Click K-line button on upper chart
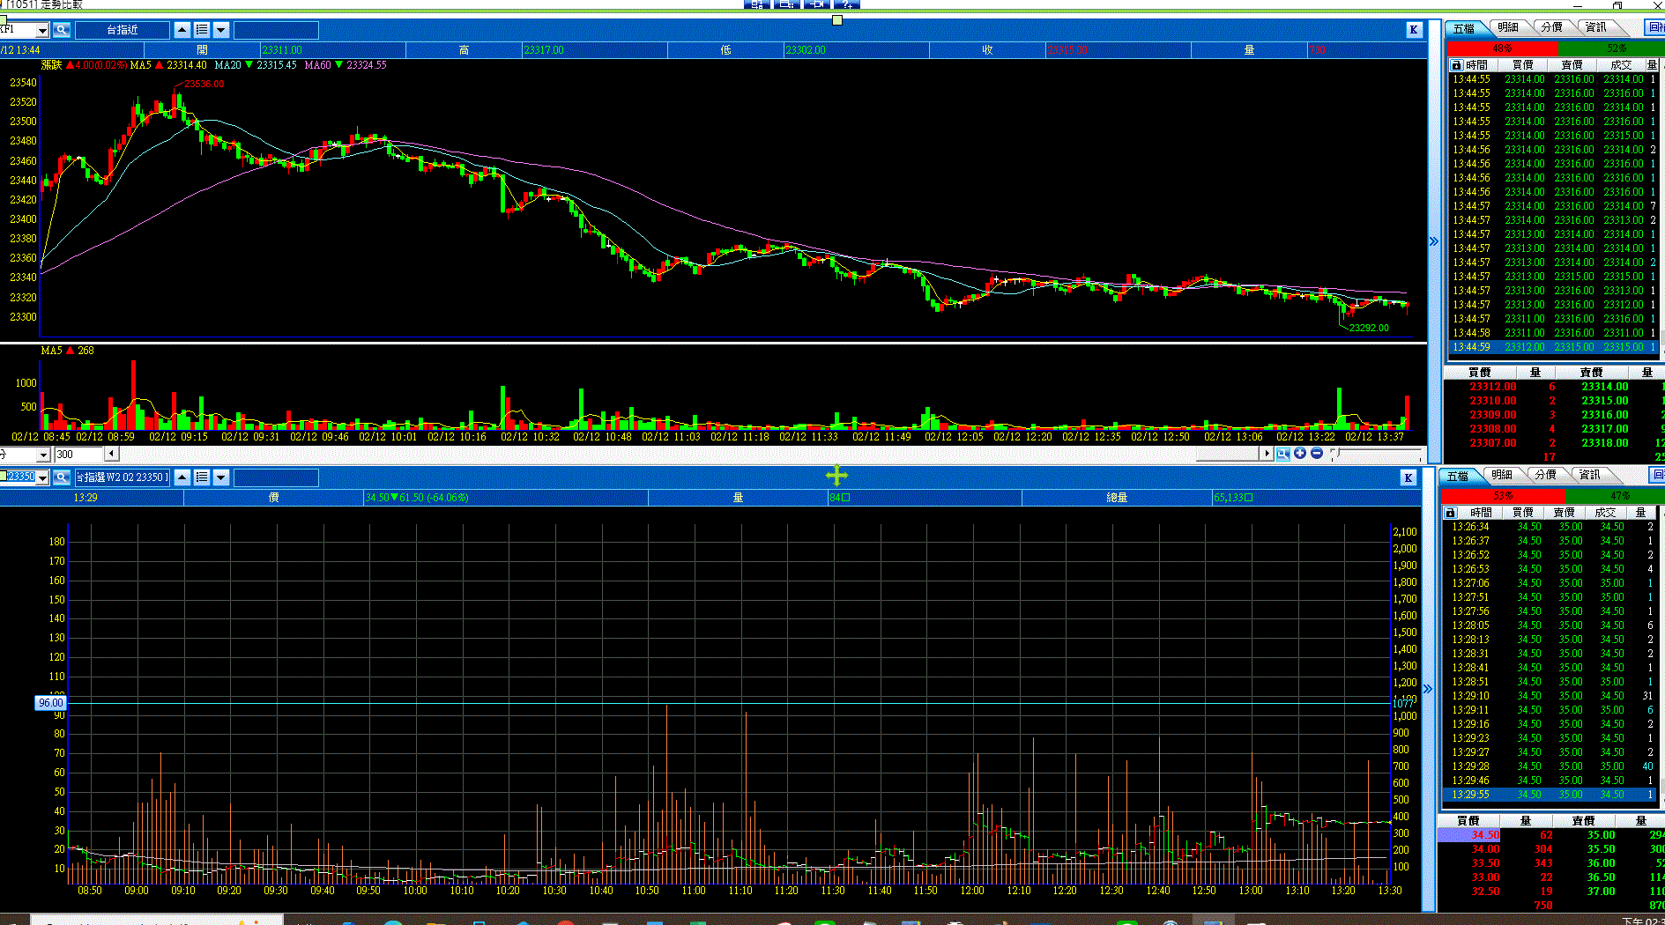 [x=1414, y=30]
